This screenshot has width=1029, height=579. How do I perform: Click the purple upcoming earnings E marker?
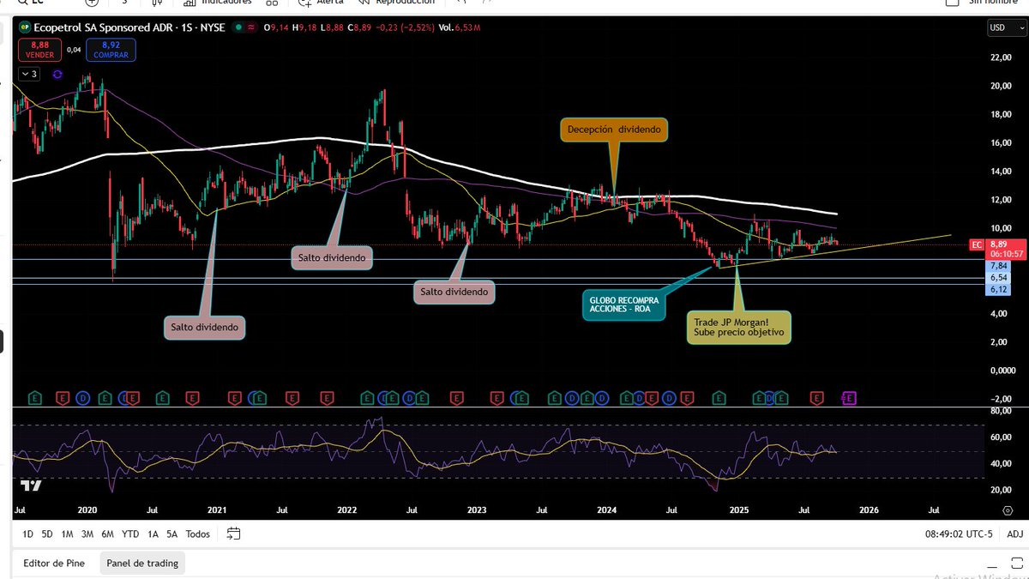tap(850, 398)
